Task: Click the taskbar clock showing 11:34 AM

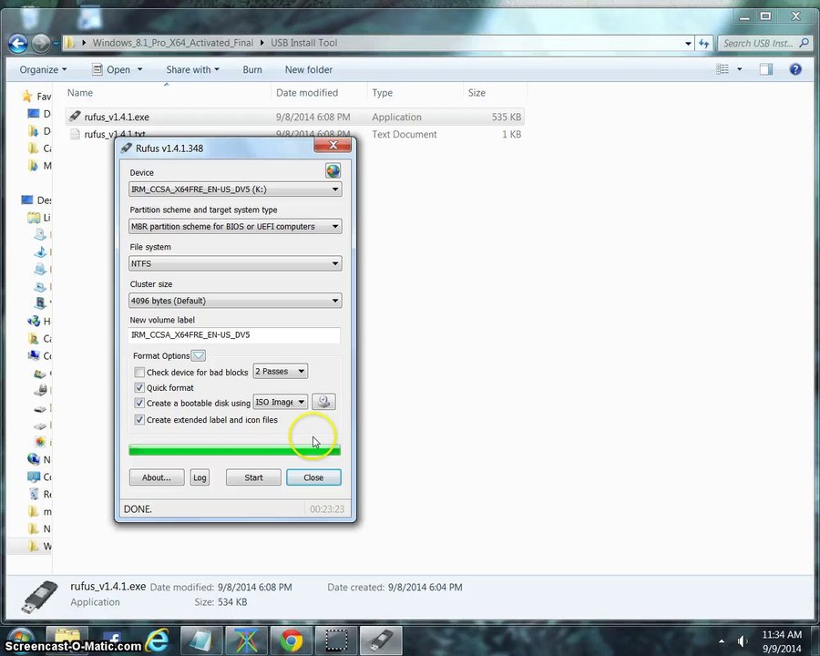Action: (782, 634)
